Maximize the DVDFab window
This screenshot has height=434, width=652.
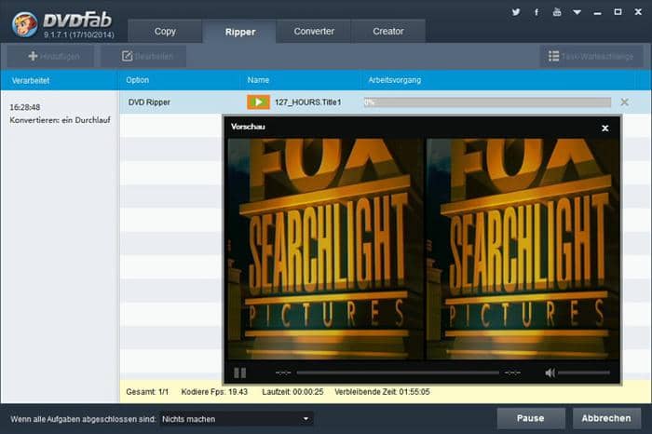[618, 12]
